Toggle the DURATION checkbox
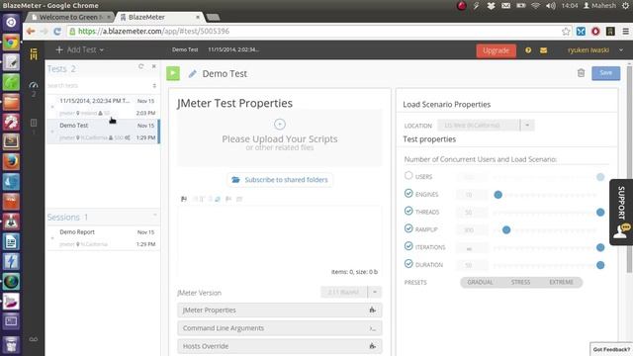The image size is (633, 356). click(x=408, y=264)
